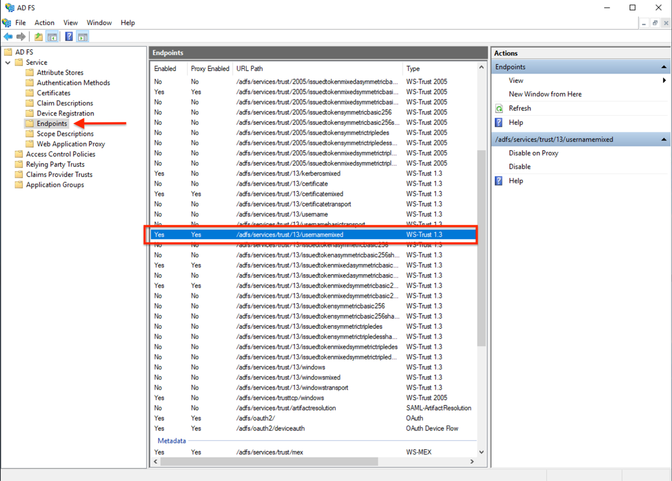Collapse the Service tree node

pos(7,62)
